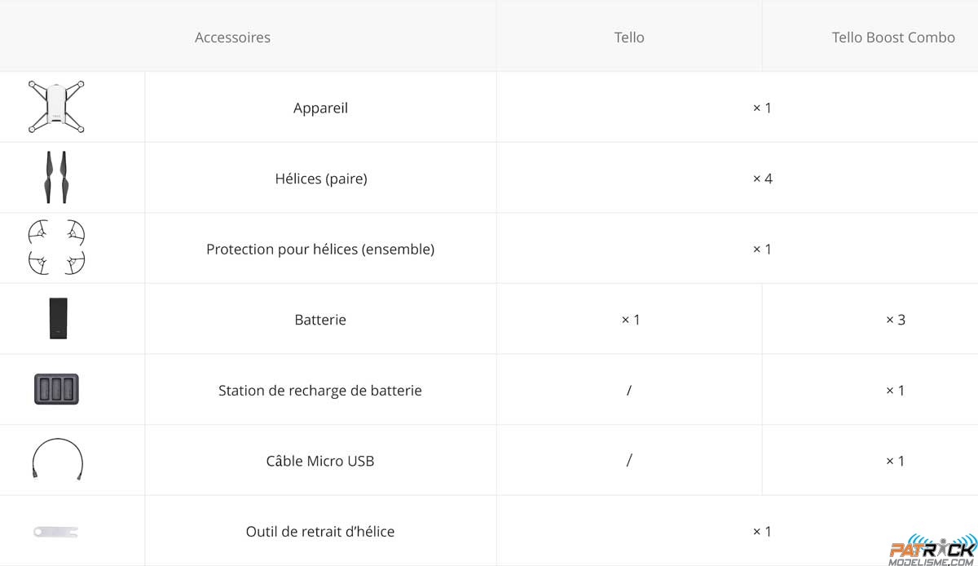This screenshot has height=566, width=978.
Task: Click the × 3 battery quantity cell
Action: pyautogui.click(x=896, y=320)
